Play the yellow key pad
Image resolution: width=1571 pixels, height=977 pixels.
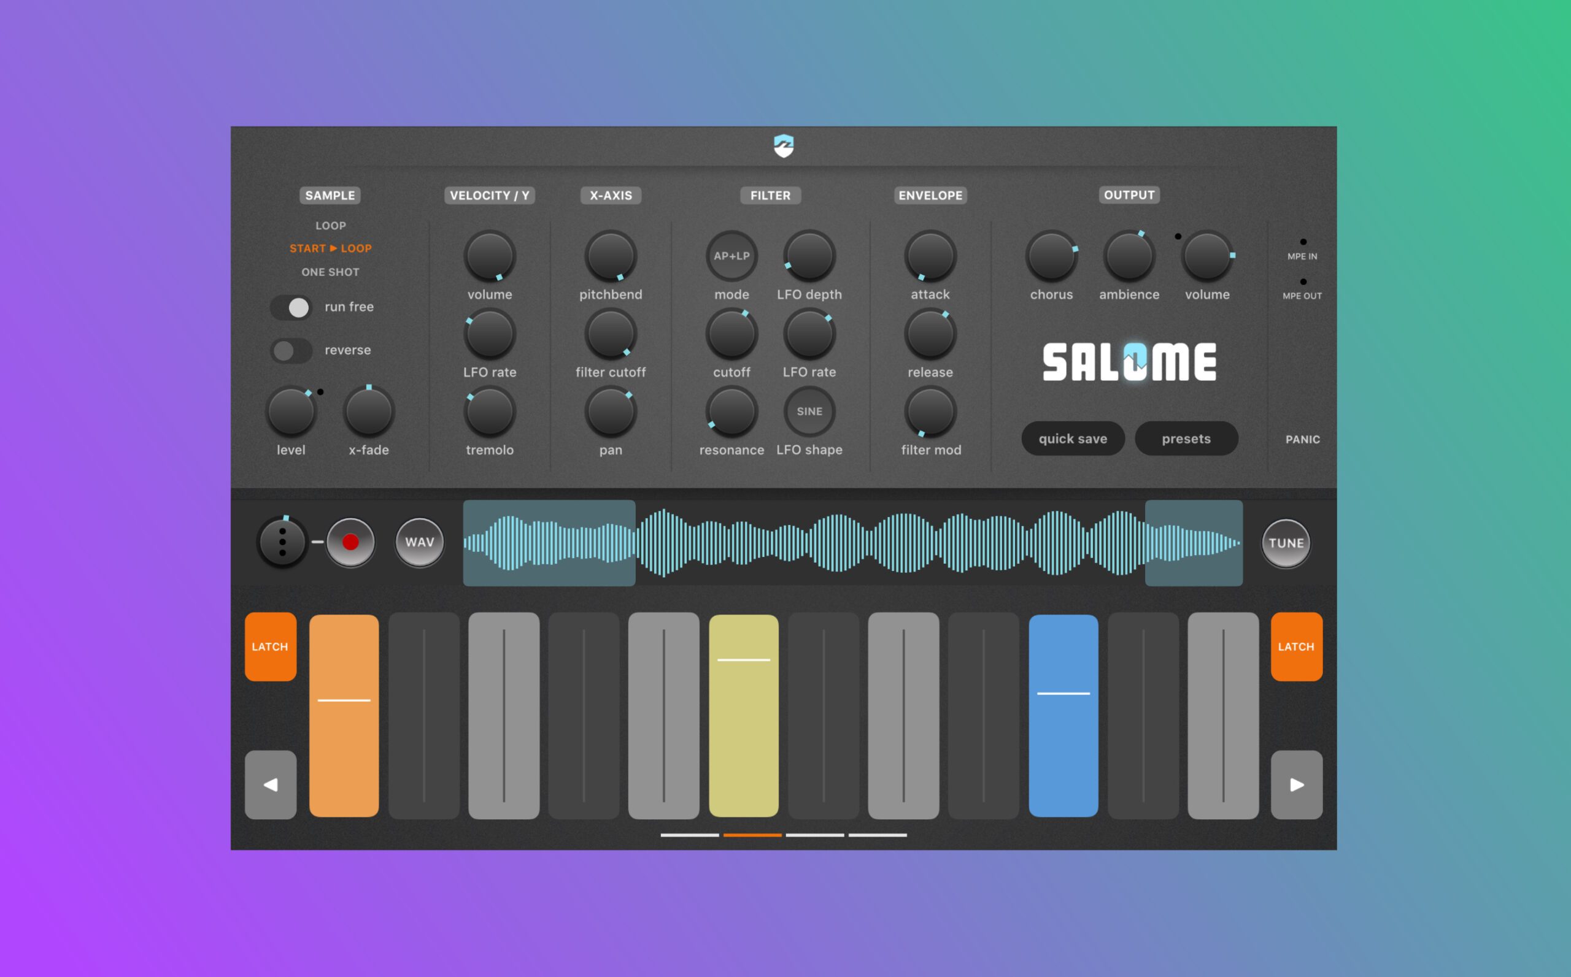(744, 716)
